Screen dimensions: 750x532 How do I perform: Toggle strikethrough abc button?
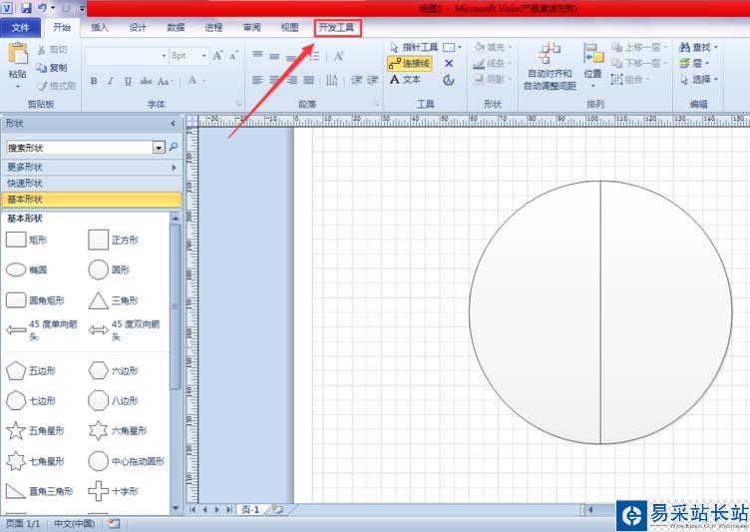tap(146, 81)
